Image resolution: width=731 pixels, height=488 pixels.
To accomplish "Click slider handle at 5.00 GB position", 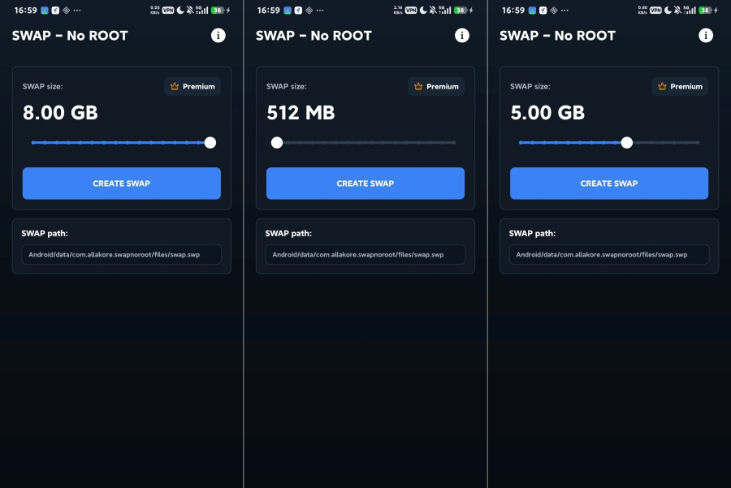I will click(x=627, y=143).
